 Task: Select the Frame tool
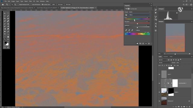click(8, 19)
